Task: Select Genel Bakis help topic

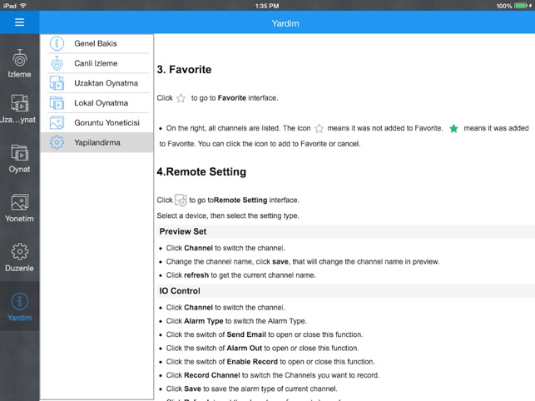Action: pos(97,43)
